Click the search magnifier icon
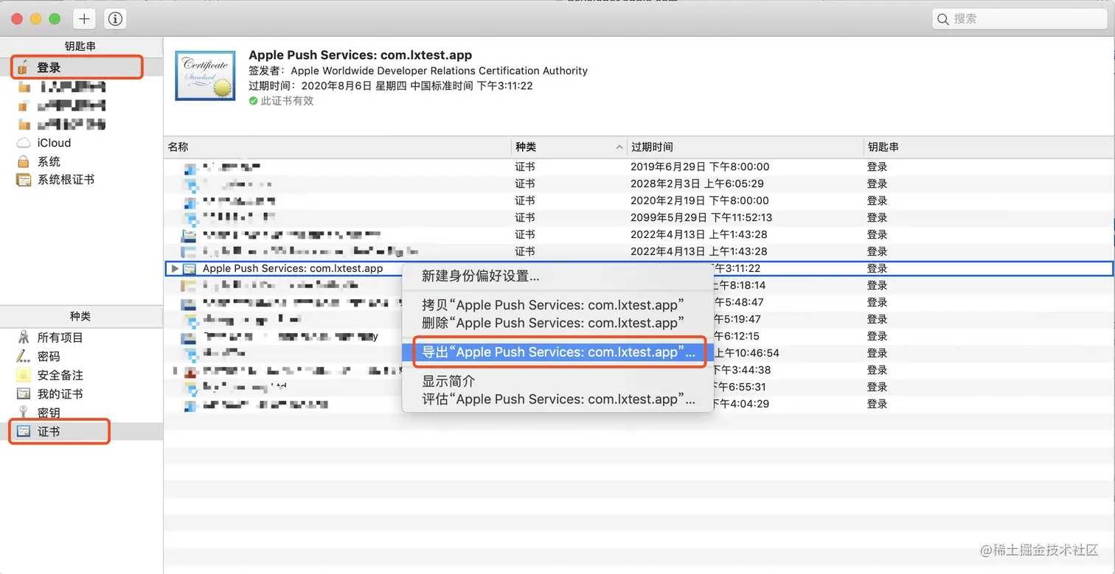Screen dimensions: 1115x574 tap(944, 19)
